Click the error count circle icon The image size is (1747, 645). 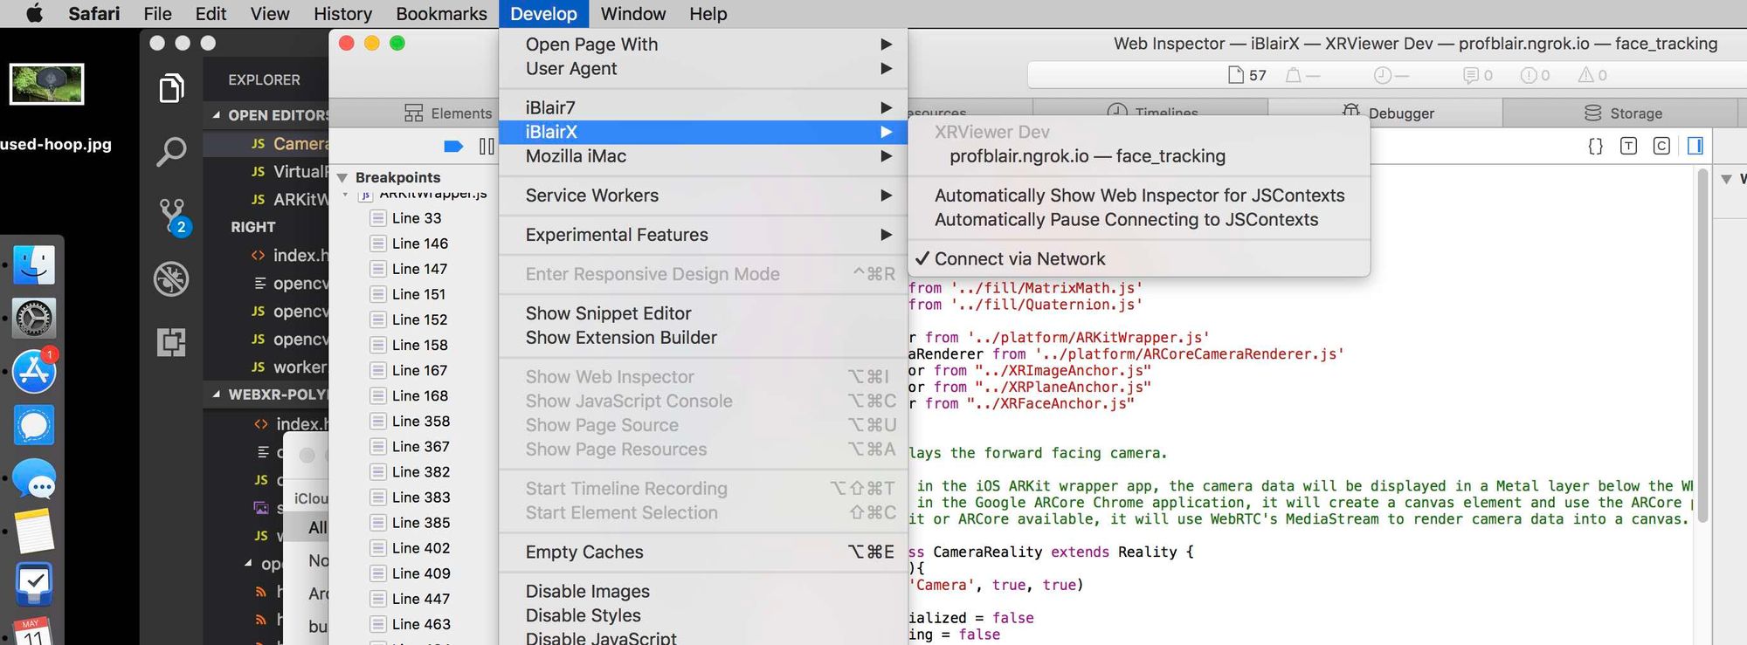click(1535, 75)
